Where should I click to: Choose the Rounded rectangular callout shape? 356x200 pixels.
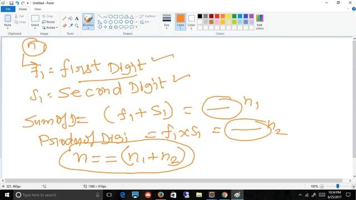click(121, 27)
